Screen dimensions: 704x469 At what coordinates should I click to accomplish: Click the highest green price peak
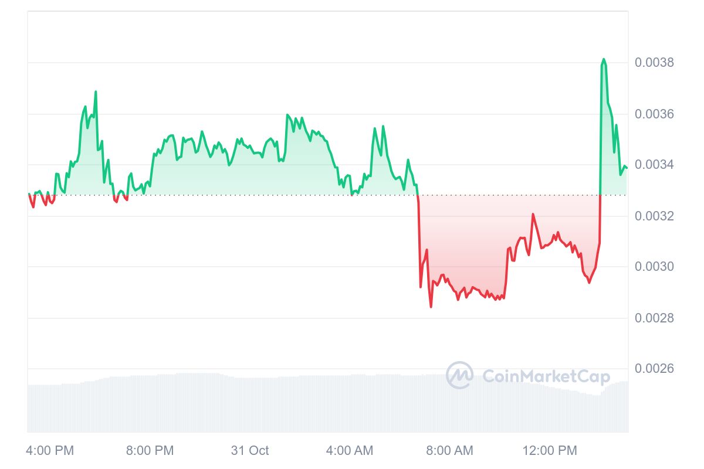tap(603, 59)
